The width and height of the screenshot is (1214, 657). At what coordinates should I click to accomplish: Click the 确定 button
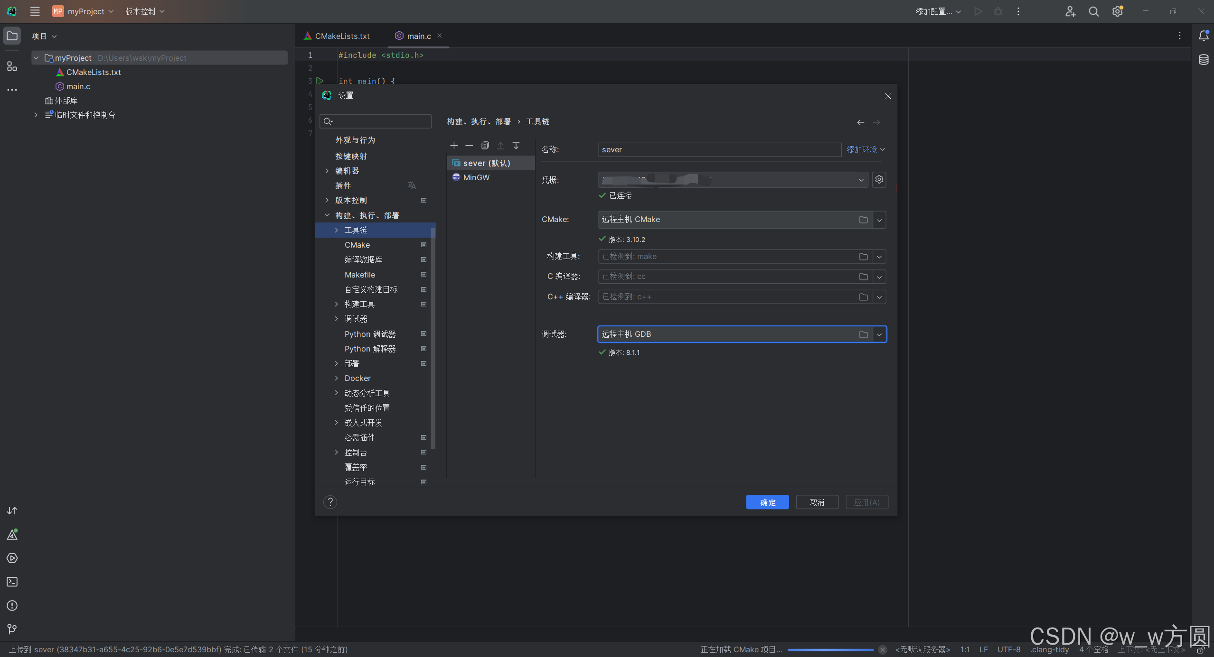tap(767, 502)
